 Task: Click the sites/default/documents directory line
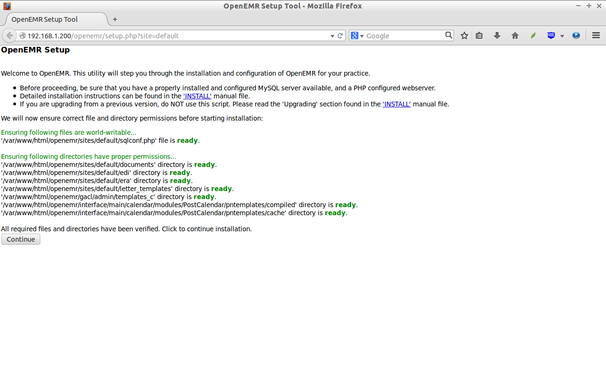click(109, 165)
